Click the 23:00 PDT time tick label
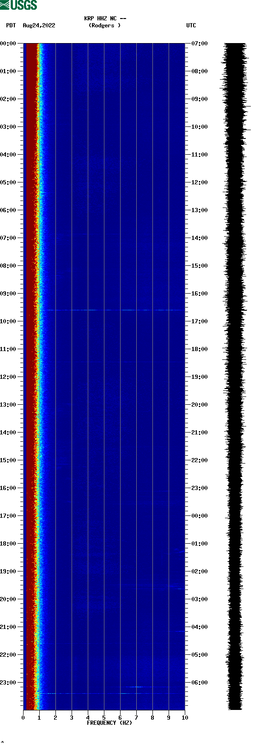This screenshot has height=747, width=255. [8, 683]
